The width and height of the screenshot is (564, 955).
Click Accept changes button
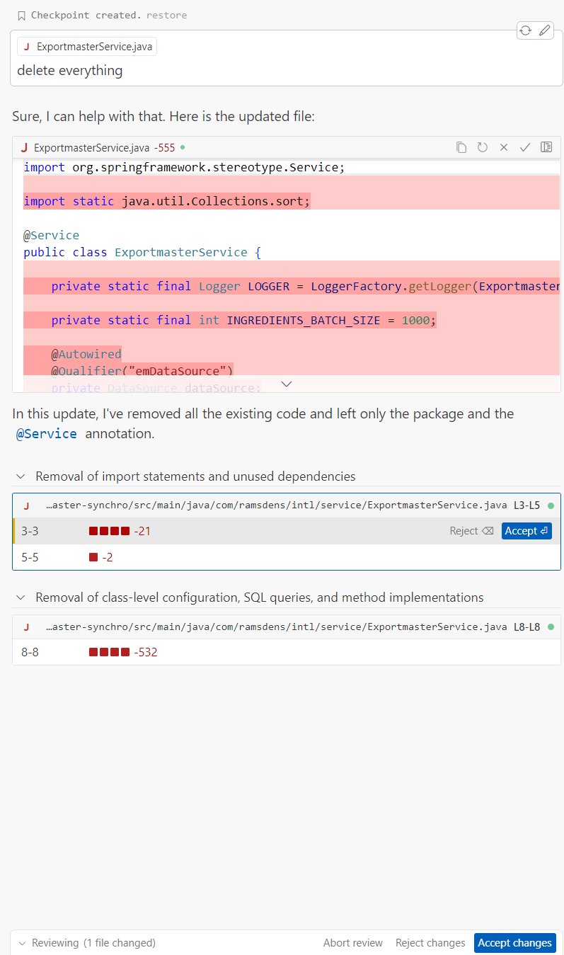[514, 943]
